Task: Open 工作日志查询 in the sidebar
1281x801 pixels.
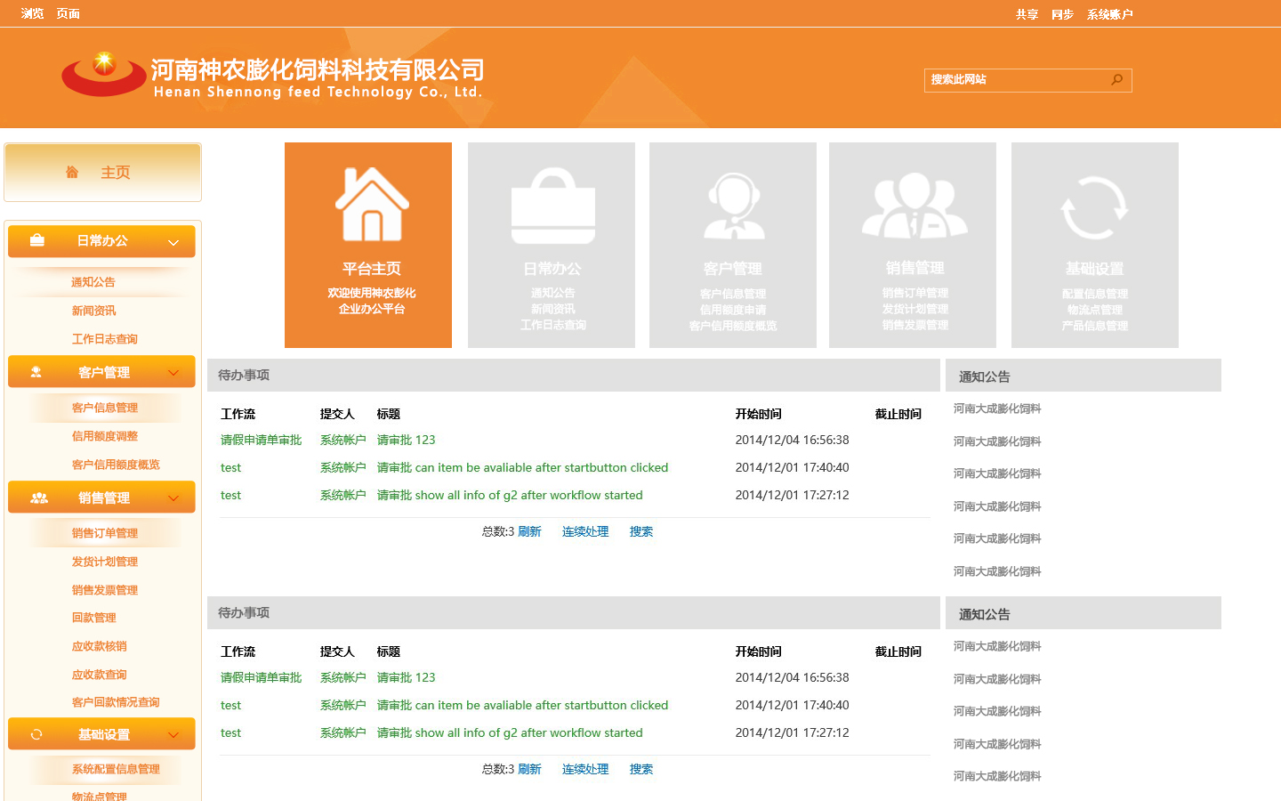Action: click(x=105, y=339)
